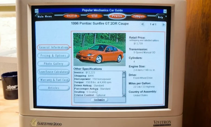
Task: Open the Compare tab
Action: pyautogui.click(x=139, y=16)
